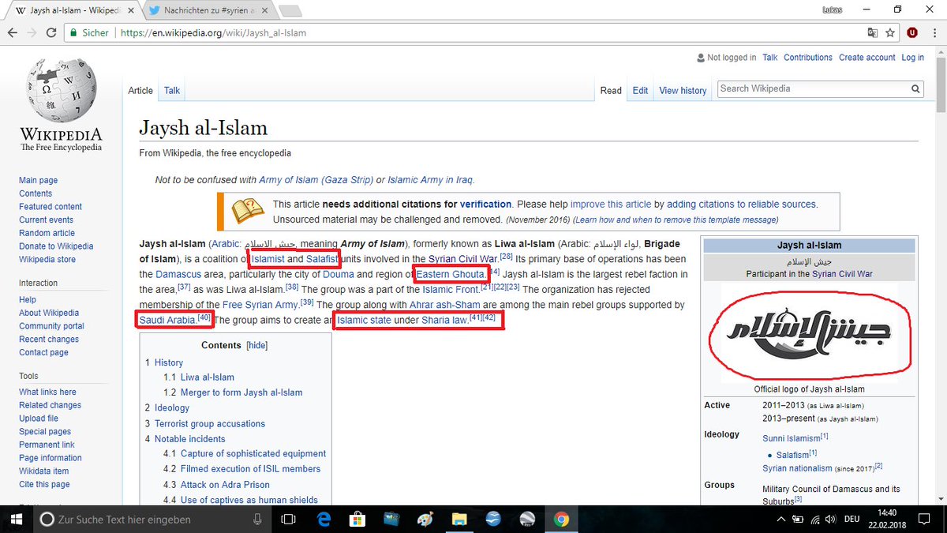Click the Create account link
This screenshot has width=947, height=533.
click(x=867, y=58)
